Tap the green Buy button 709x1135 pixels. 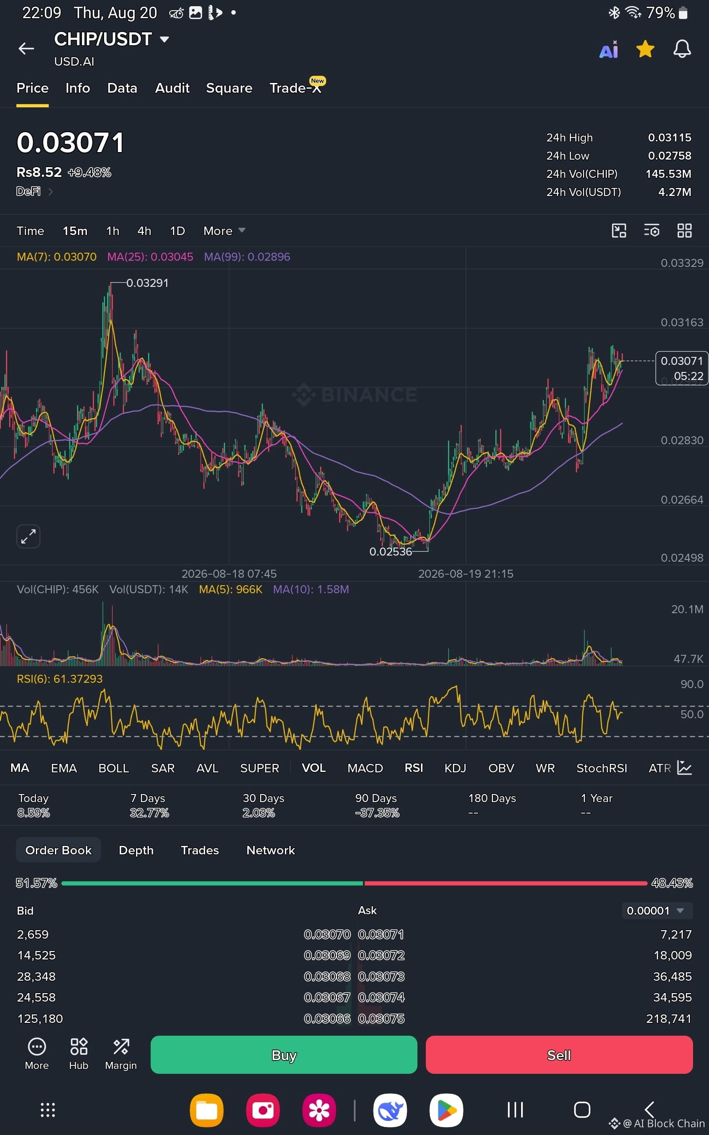tap(284, 1055)
